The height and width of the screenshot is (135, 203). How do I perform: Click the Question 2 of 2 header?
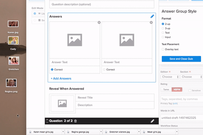click(61, 121)
